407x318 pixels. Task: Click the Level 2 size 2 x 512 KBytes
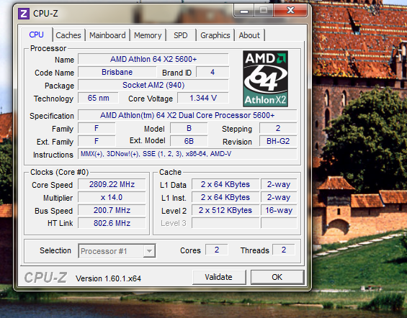225,210
